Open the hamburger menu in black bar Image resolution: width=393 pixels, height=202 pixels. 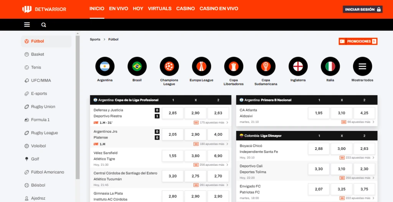tap(27, 25)
